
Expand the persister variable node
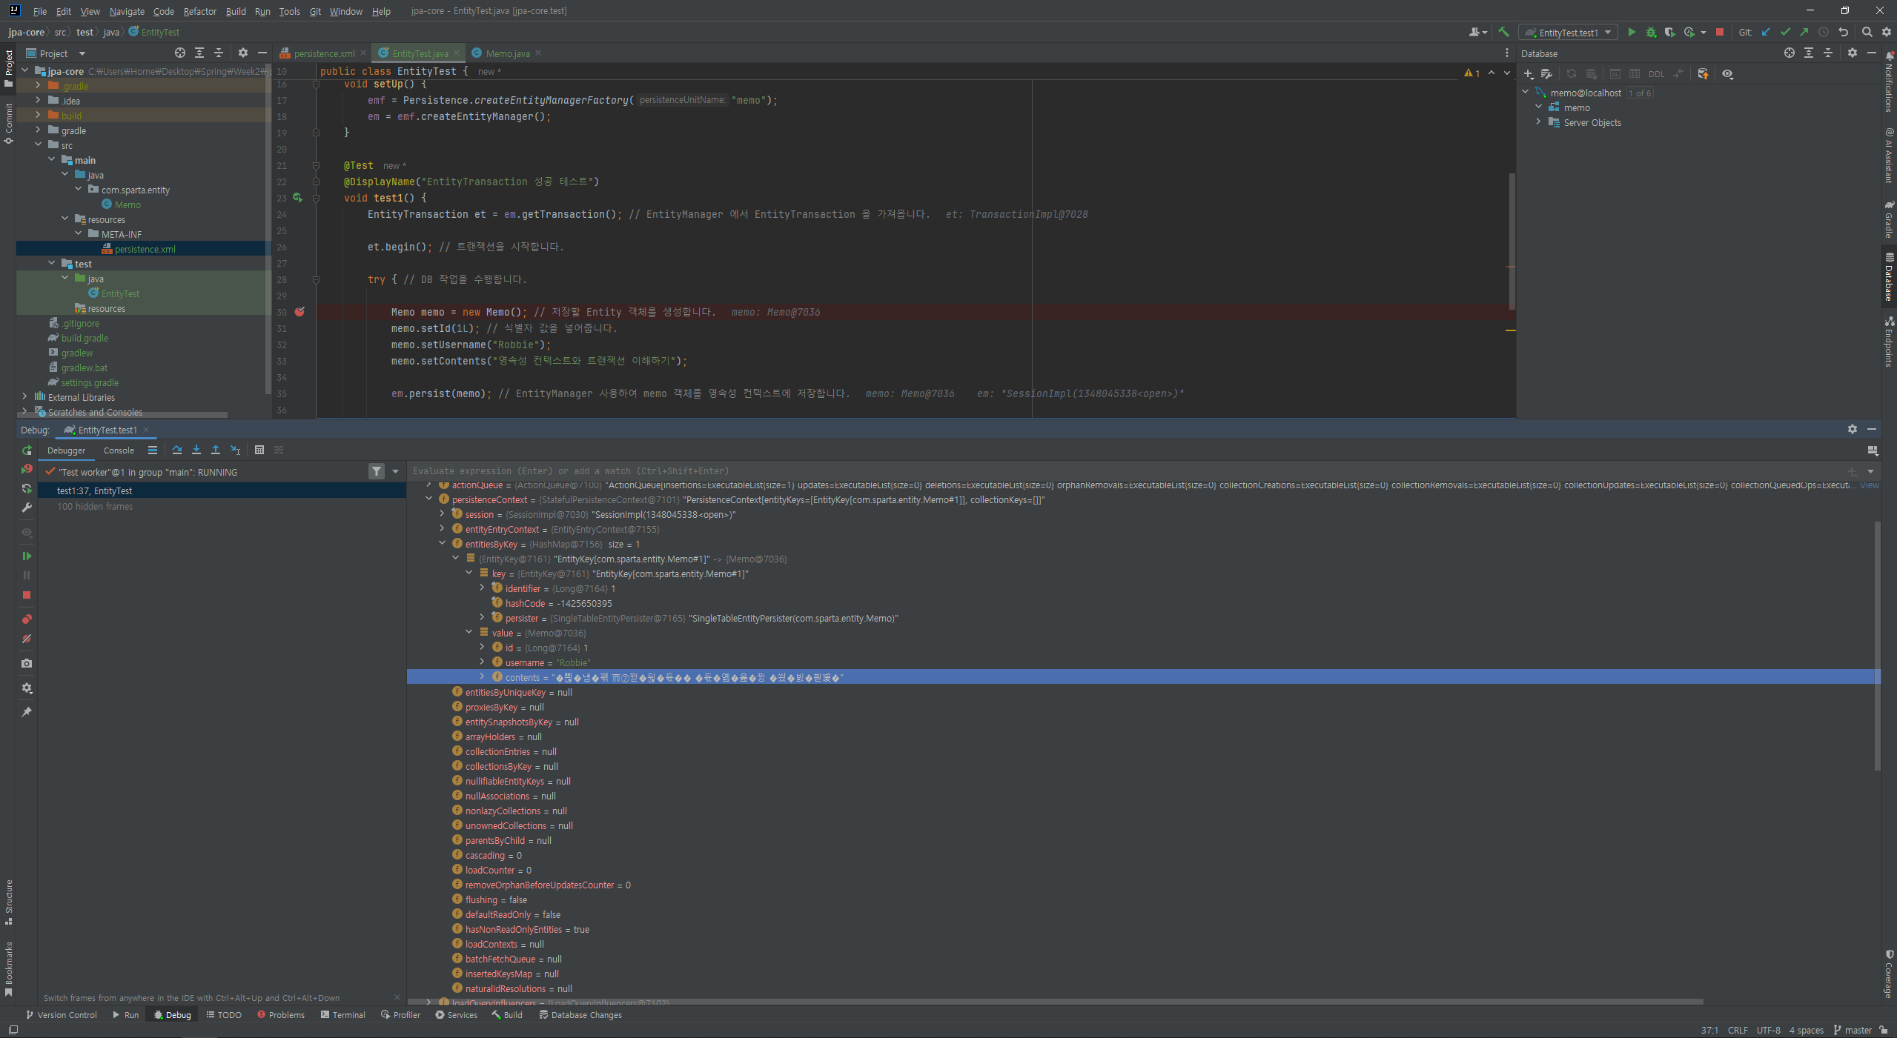point(483,618)
